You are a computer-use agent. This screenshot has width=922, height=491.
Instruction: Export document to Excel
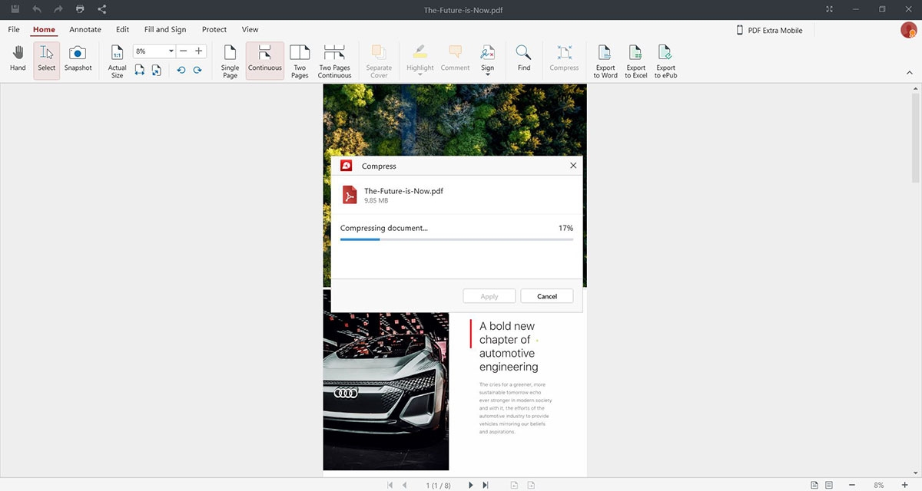635,61
